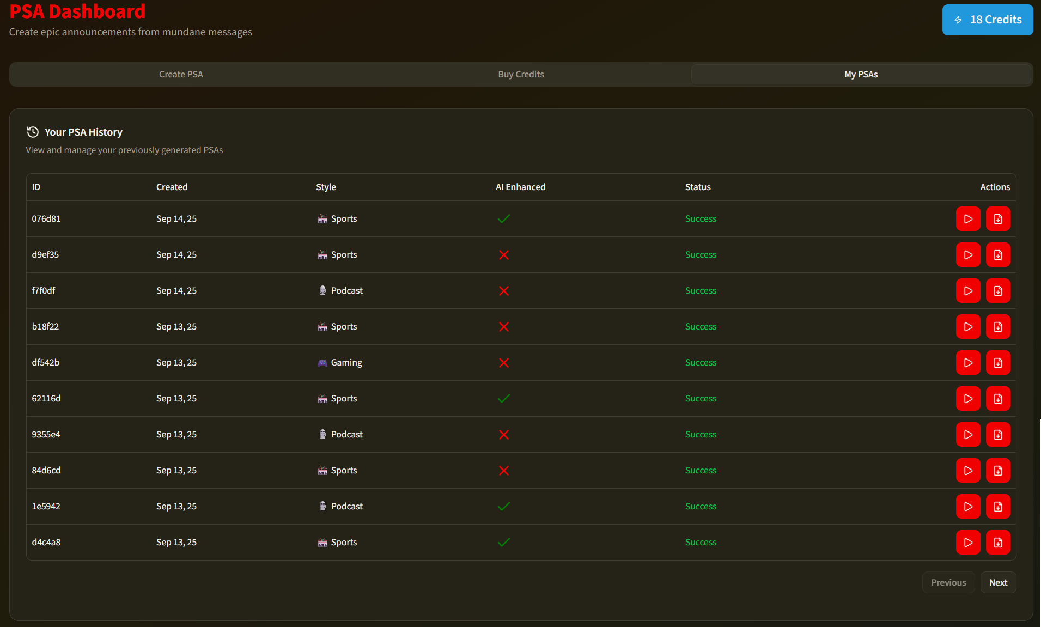The height and width of the screenshot is (627, 1041).
Task: Click the Actions column header
Action: point(995,187)
